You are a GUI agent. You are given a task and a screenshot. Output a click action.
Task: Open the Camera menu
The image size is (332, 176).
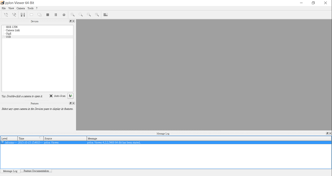point(20,8)
